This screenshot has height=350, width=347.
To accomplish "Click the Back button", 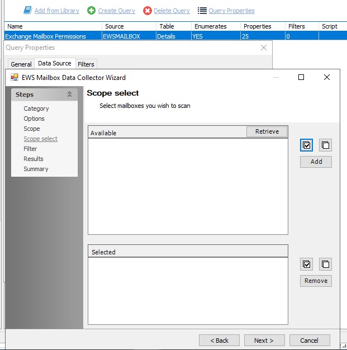I will 219,340.
